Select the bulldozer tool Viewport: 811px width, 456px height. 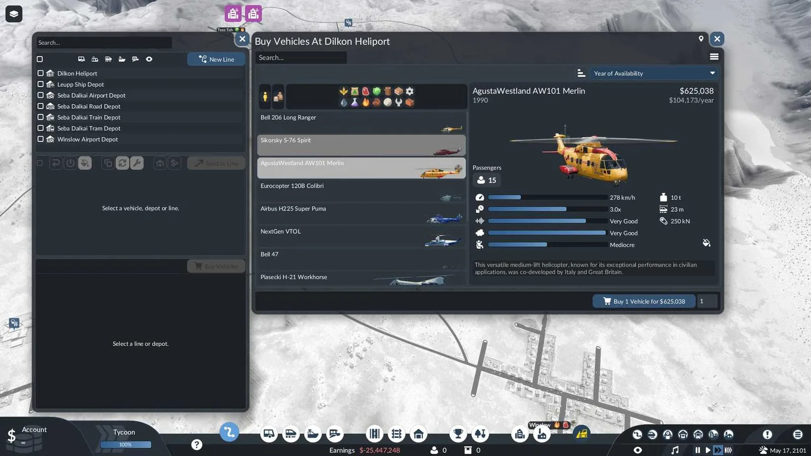581,434
